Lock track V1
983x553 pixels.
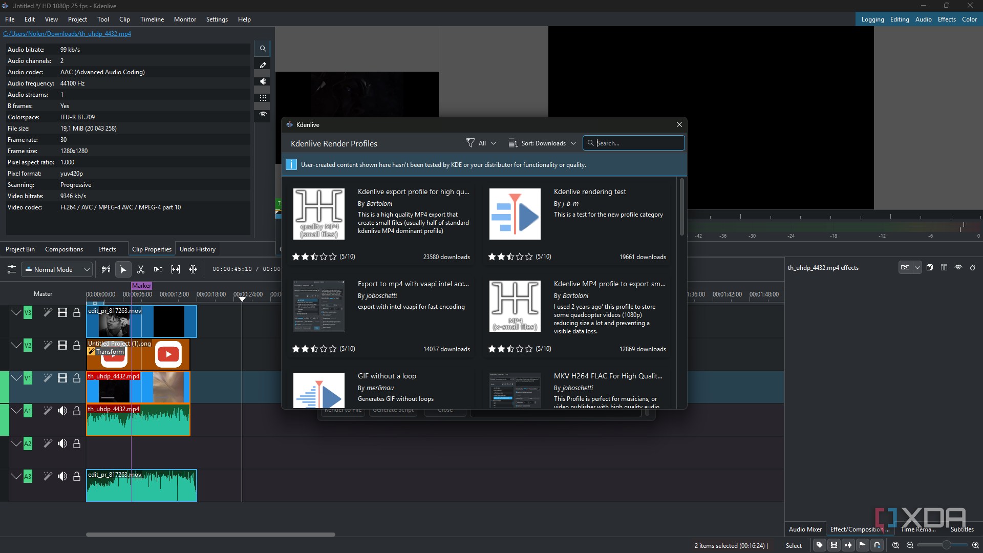pyautogui.click(x=77, y=378)
